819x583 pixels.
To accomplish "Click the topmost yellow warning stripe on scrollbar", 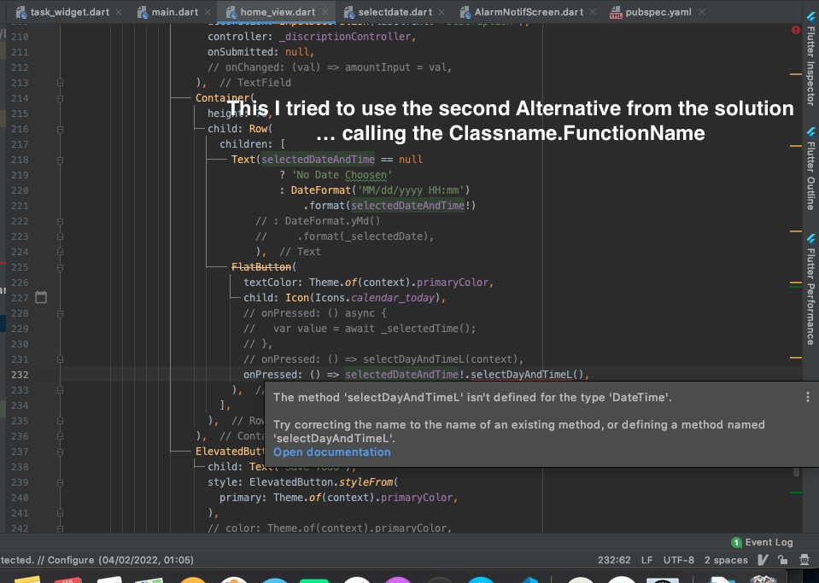I will point(795,74).
